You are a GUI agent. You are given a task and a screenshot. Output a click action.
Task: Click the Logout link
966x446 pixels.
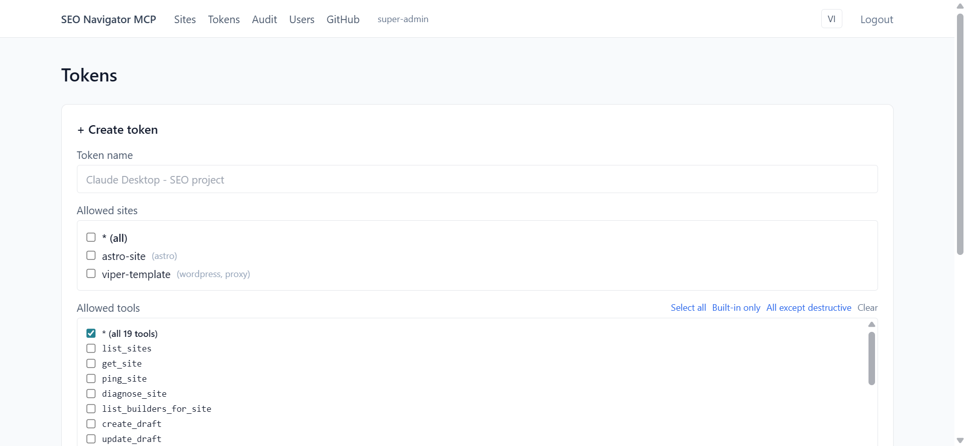point(877,20)
